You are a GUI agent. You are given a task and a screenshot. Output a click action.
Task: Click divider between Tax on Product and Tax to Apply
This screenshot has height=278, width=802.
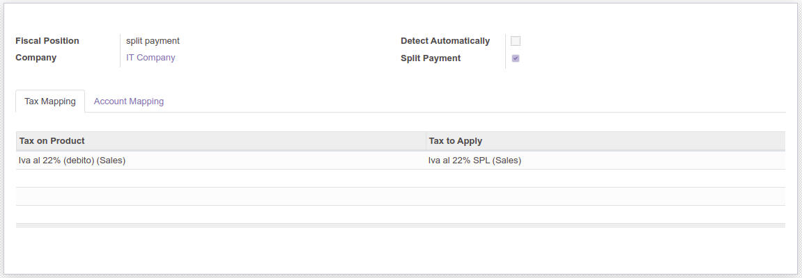pyautogui.click(x=426, y=141)
